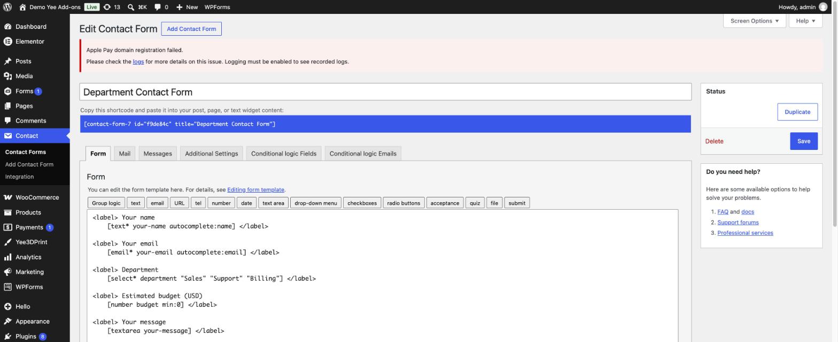This screenshot has width=838, height=342.
Task: Switch to the Mail tab
Action: [x=125, y=154]
